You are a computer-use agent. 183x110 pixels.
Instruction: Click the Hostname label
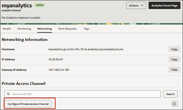pyautogui.click(x=8, y=49)
